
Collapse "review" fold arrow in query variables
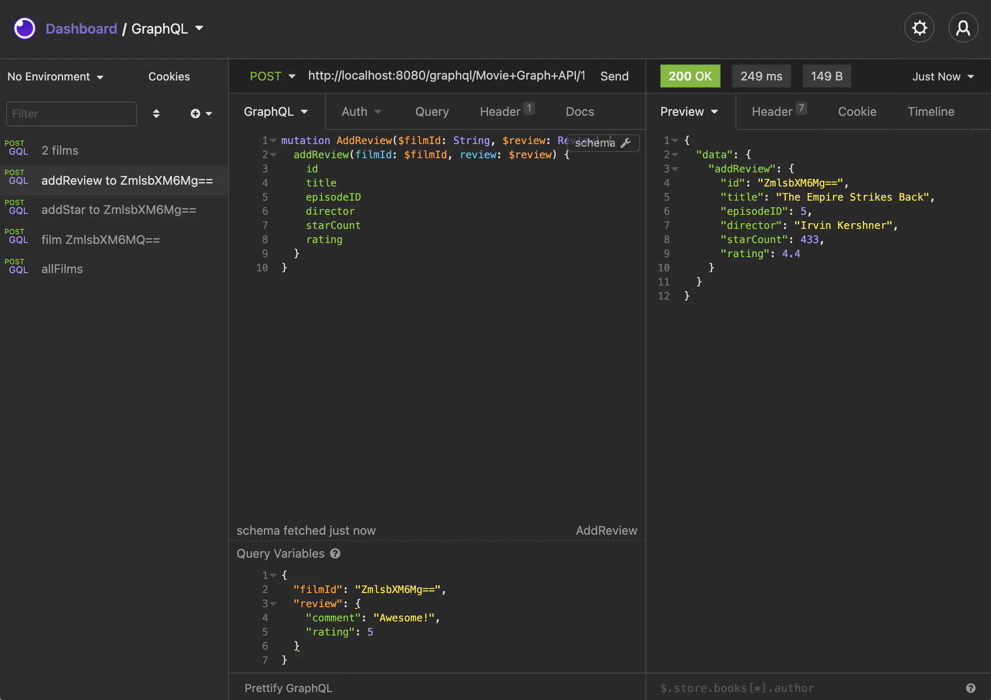click(x=273, y=604)
